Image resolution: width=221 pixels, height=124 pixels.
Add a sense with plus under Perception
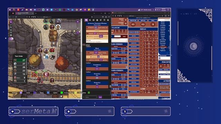160,77
